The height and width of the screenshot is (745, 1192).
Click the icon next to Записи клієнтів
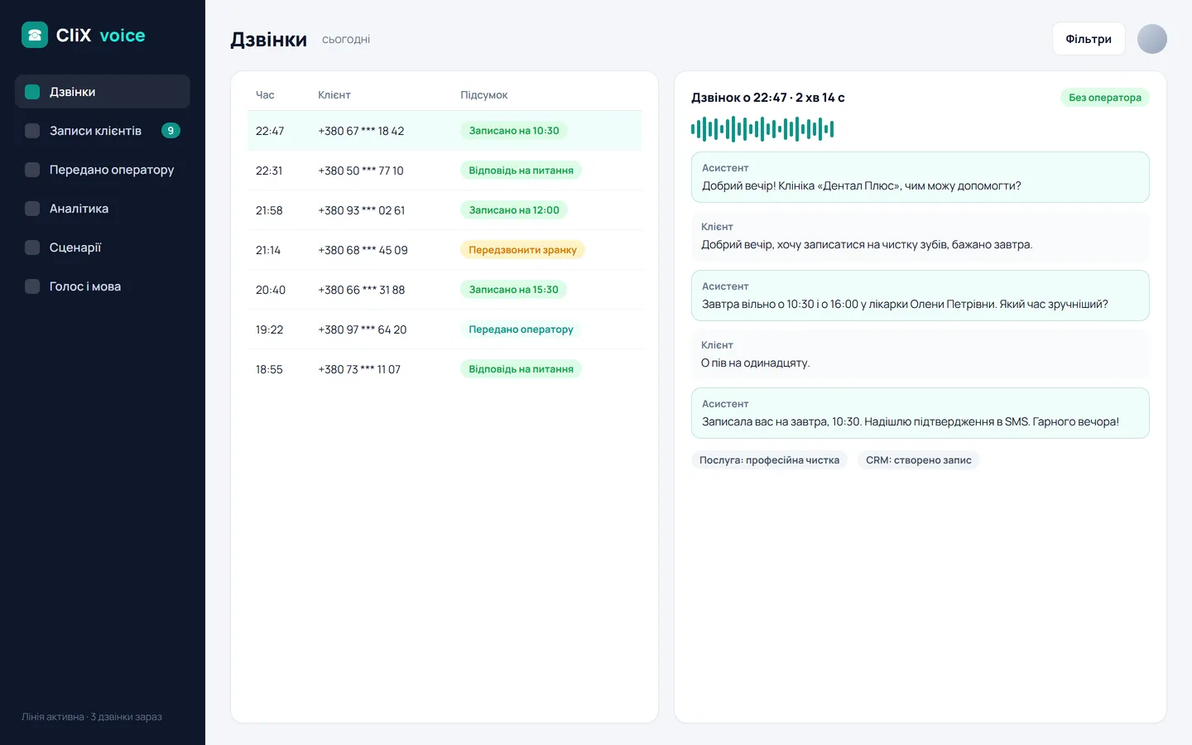pyautogui.click(x=32, y=131)
